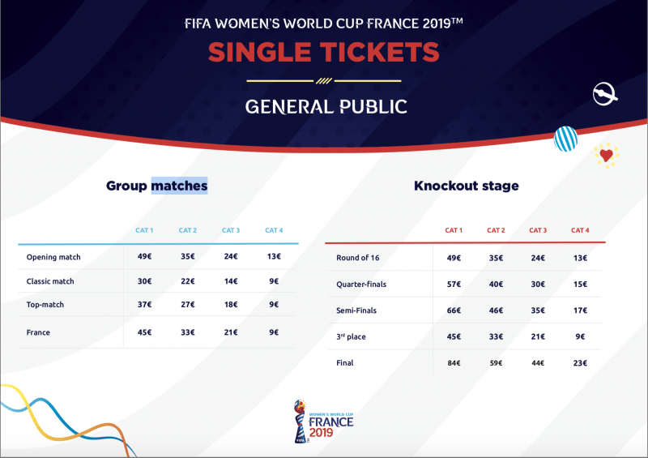Click the blue CAT 1 group column header
The height and width of the screenshot is (458, 648).
click(144, 230)
